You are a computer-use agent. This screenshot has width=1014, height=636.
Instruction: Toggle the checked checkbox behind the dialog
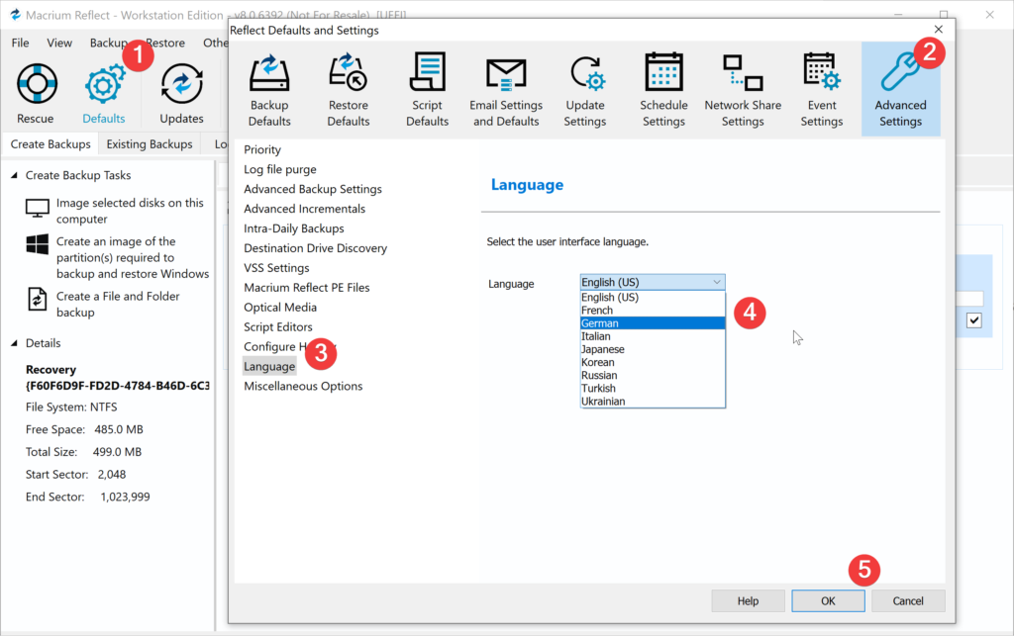(973, 320)
